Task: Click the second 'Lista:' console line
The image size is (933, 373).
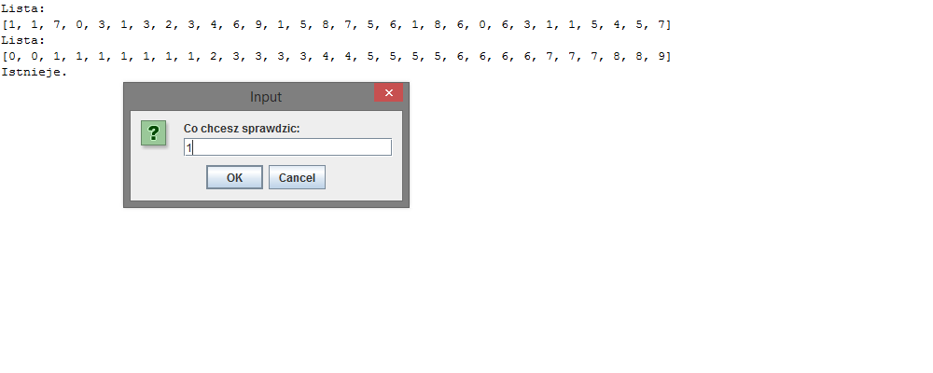Action: [22, 40]
